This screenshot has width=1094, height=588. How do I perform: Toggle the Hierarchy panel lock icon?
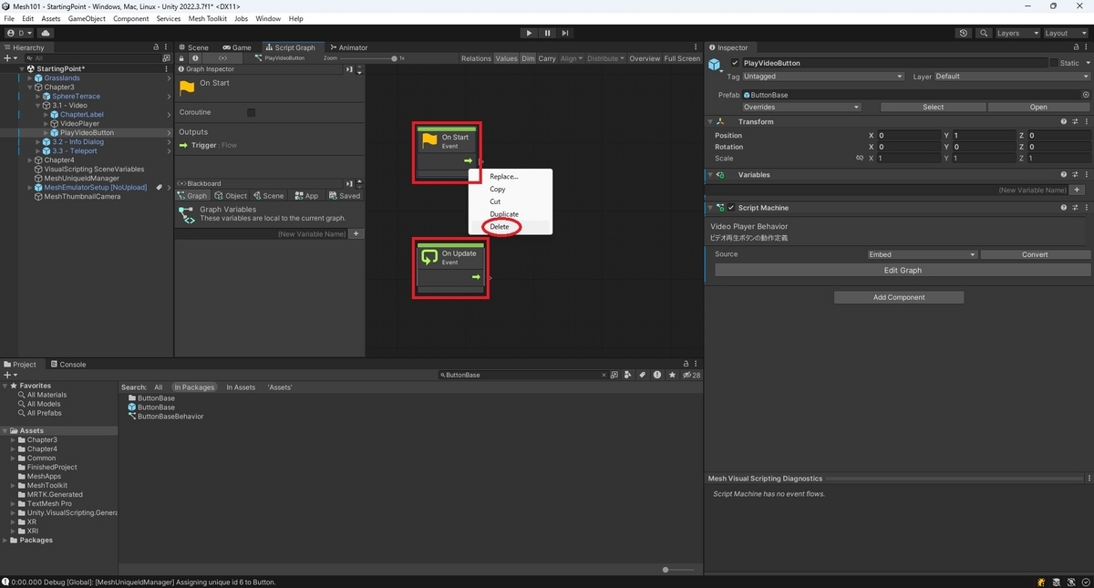156,47
